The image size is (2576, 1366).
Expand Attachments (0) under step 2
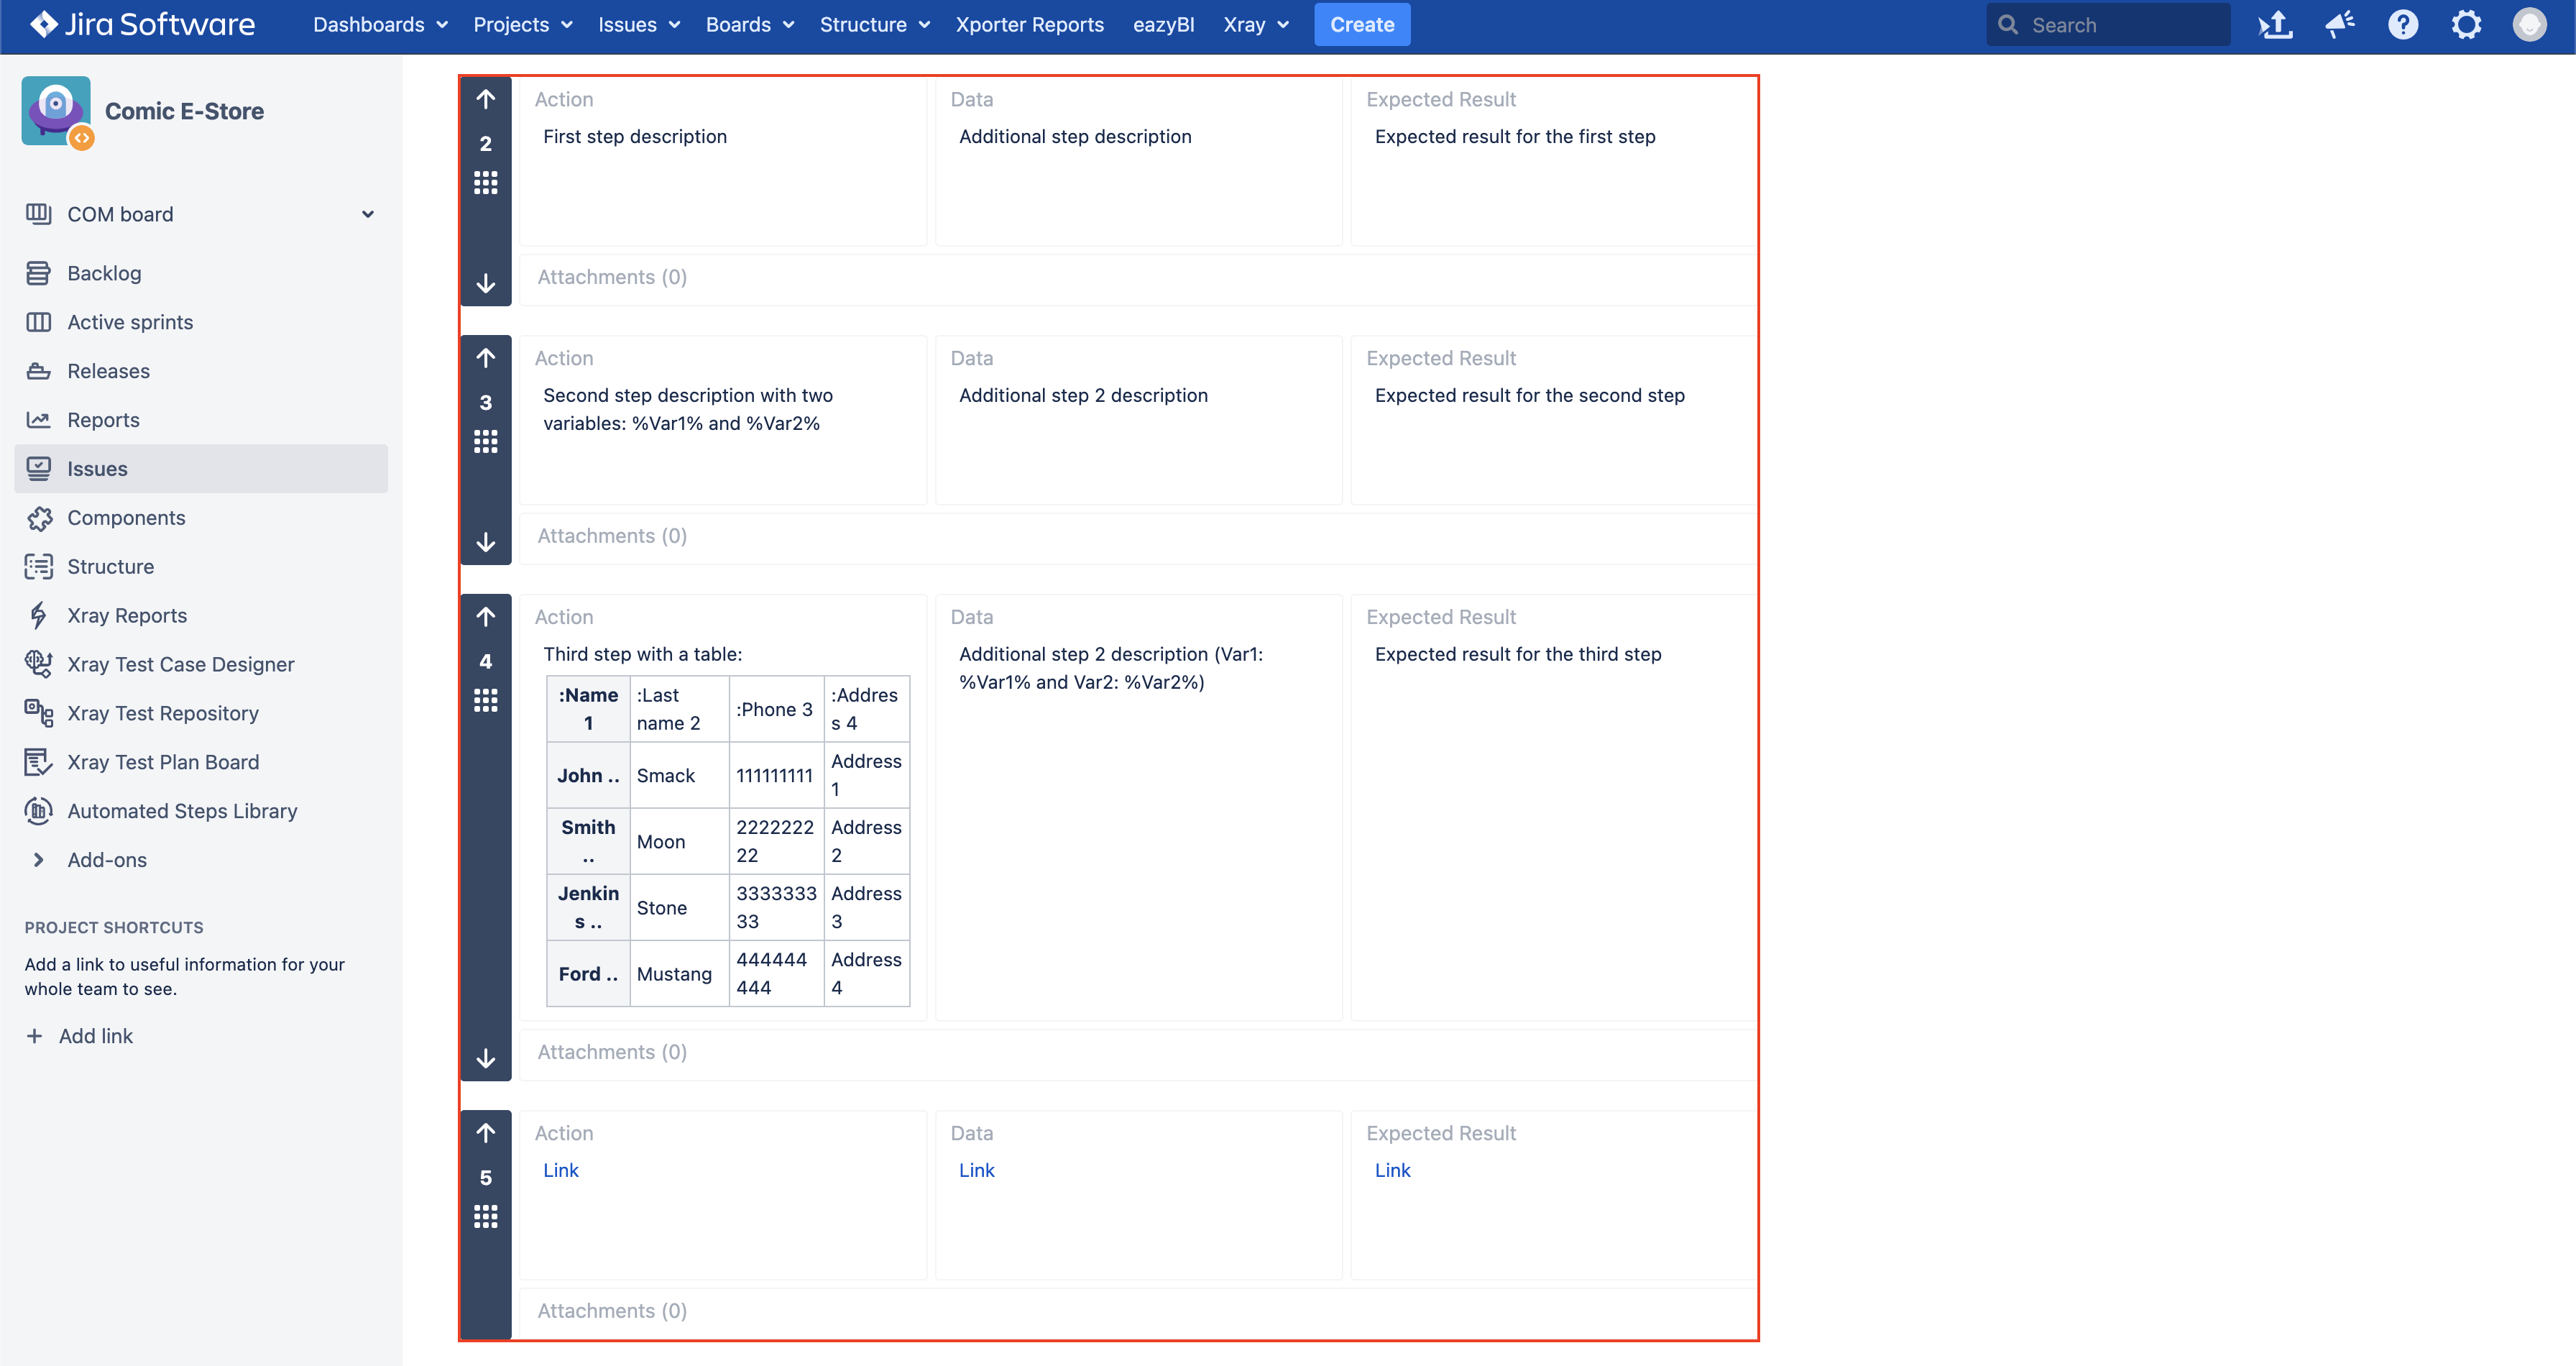pyautogui.click(x=612, y=277)
